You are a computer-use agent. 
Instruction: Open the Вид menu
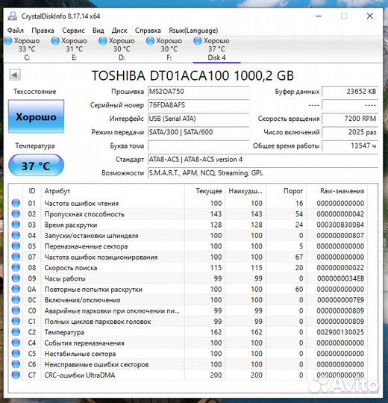pos(98,31)
